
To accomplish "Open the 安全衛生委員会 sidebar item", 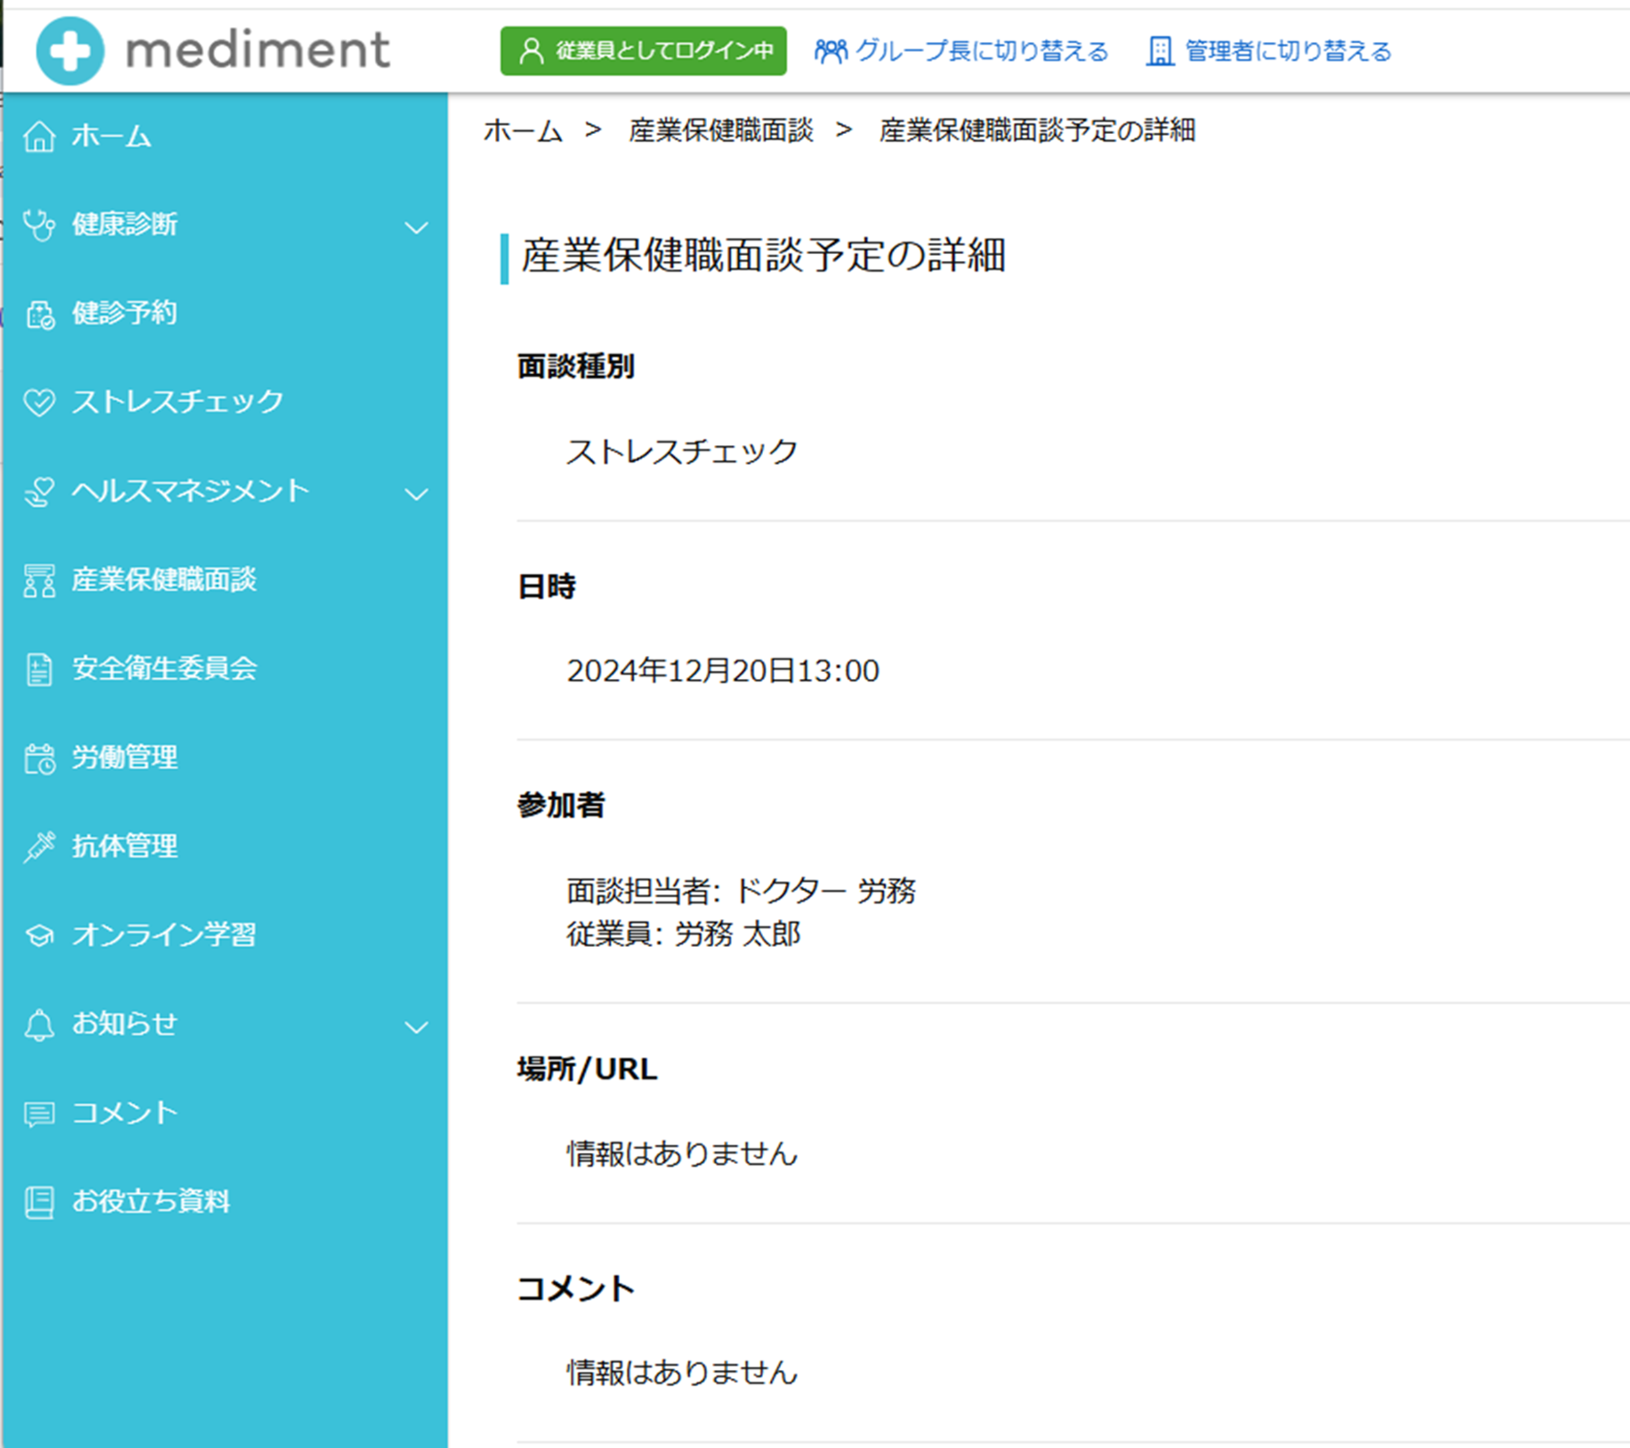I will (x=164, y=668).
